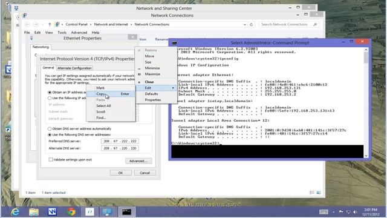Click Command Prompt scrollbar up arrow

pyautogui.click(x=366, y=50)
